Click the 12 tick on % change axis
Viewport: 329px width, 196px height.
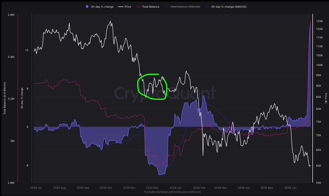(x=27, y=50)
